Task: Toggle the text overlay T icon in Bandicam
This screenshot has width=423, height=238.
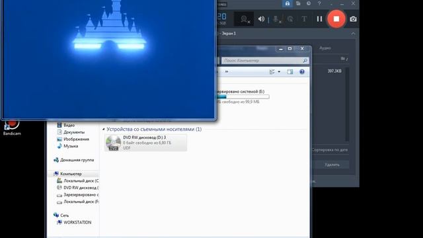Action: pyautogui.click(x=304, y=19)
